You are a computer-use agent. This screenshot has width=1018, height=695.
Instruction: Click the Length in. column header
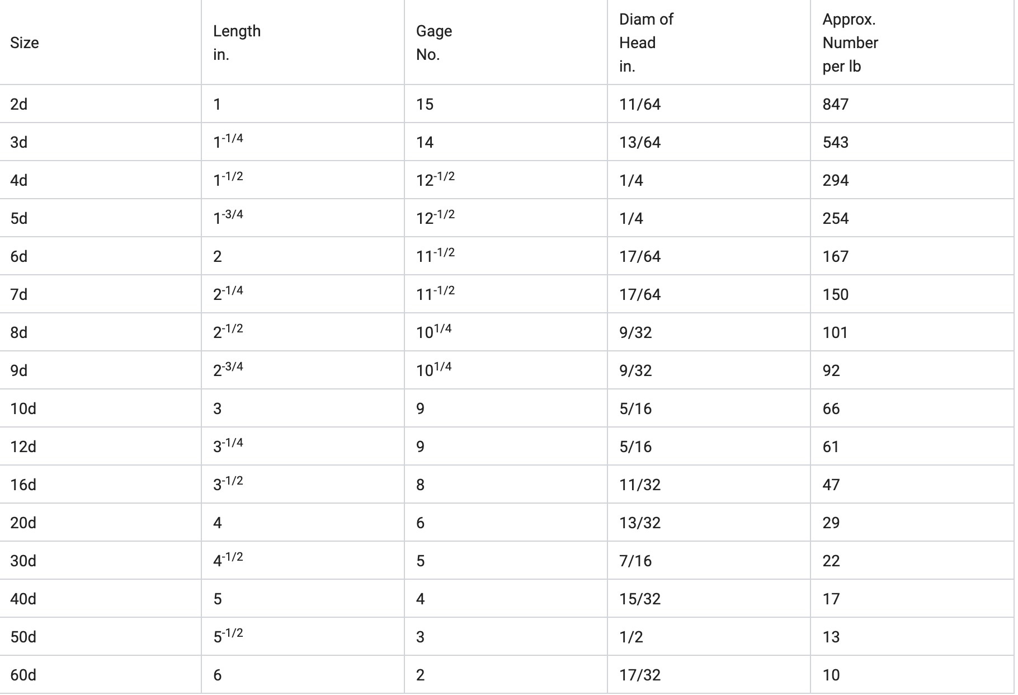click(x=237, y=43)
